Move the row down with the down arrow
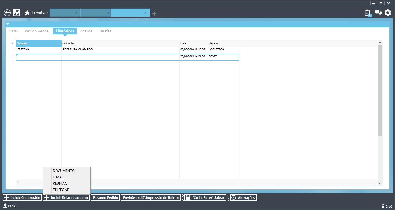Viewport: 395px width, 222px height. pos(12,62)
